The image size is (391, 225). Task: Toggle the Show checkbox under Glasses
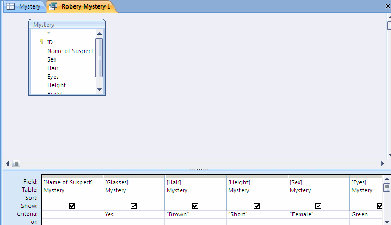[x=133, y=206]
